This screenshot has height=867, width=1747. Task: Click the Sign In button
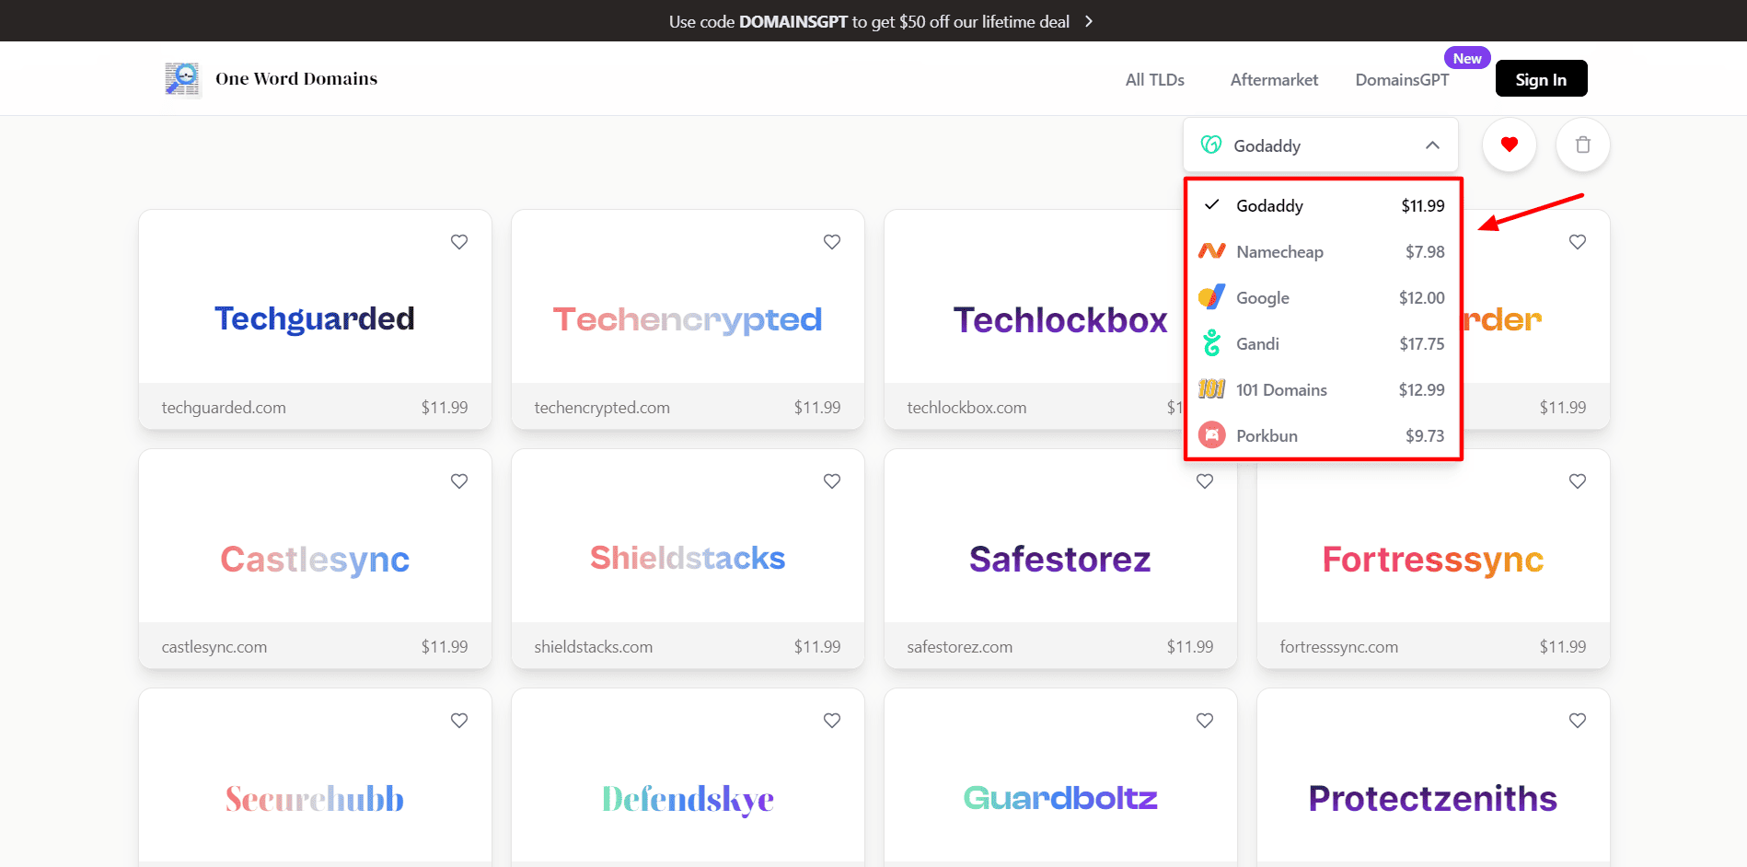tap(1541, 79)
